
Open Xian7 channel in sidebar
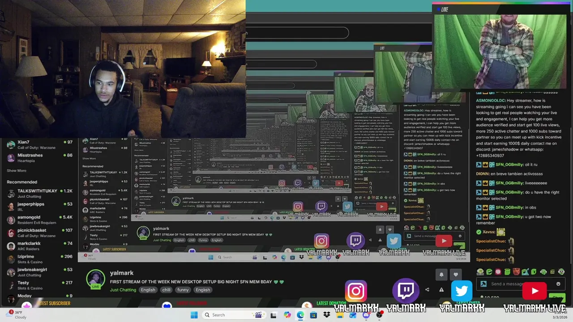(39, 144)
